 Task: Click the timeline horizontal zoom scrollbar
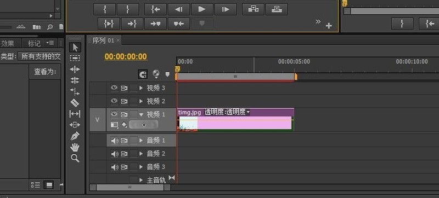(x=130, y=187)
